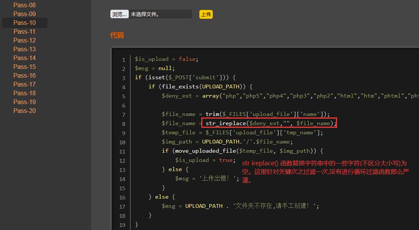419x230 pixels.
Task: Go to Pass-17
Action: click(24, 85)
